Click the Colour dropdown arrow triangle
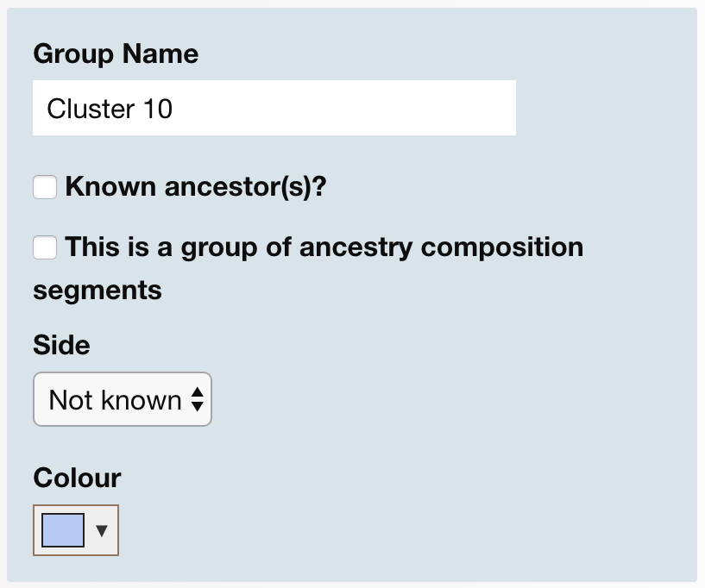 101,530
